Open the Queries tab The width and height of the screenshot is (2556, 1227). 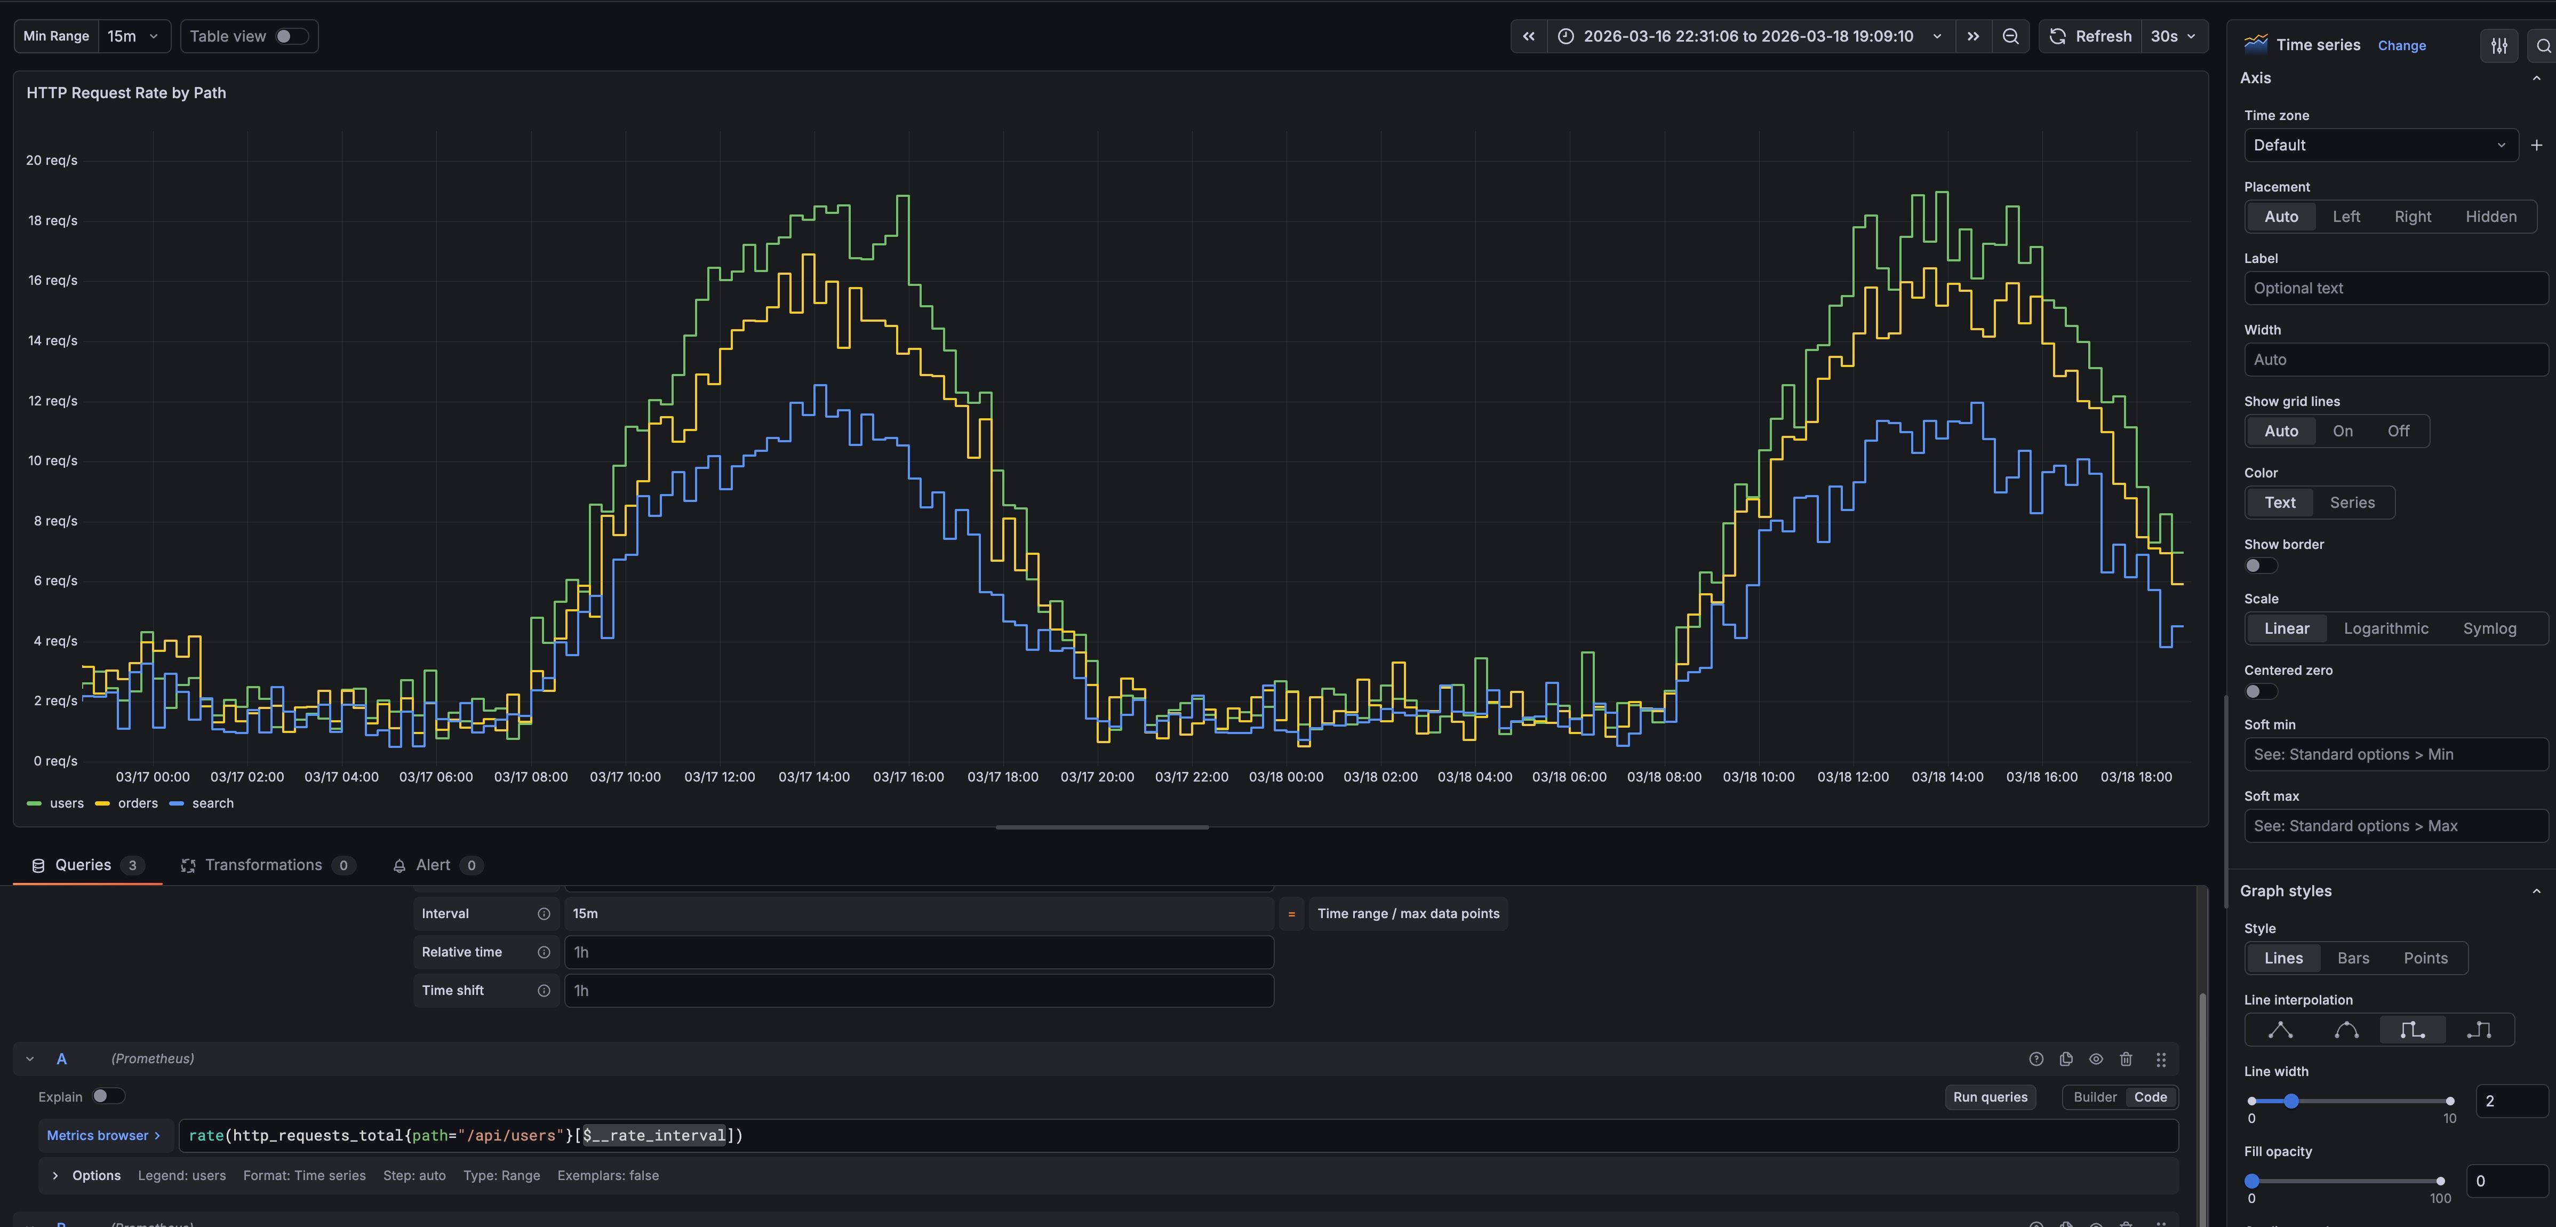pyautogui.click(x=87, y=866)
